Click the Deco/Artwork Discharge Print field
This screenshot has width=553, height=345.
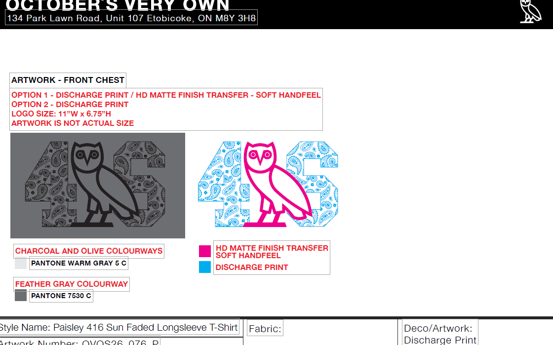point(440,333)
